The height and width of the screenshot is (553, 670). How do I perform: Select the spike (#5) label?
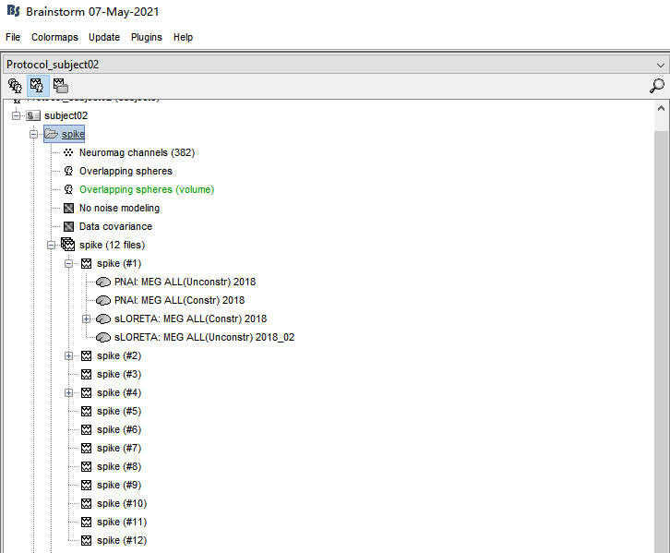point(119,411)
